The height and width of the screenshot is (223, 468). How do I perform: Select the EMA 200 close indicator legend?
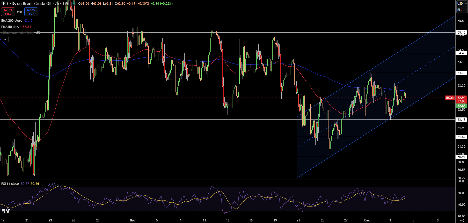click(x=12, y=21)
